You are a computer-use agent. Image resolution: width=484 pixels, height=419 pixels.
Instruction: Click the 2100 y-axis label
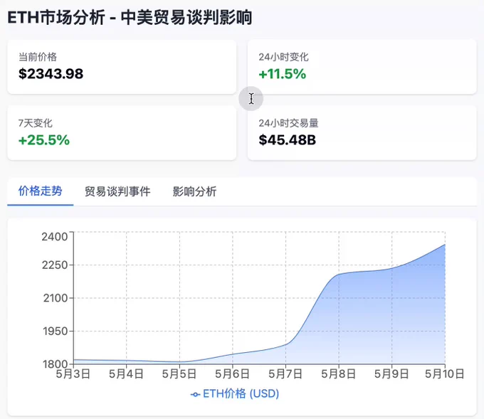point(56,298)
